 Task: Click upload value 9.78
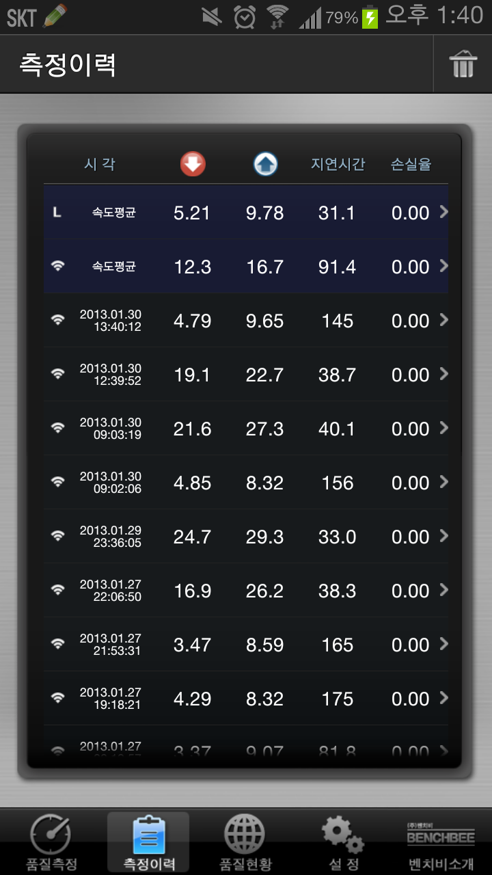coord(265,213)
